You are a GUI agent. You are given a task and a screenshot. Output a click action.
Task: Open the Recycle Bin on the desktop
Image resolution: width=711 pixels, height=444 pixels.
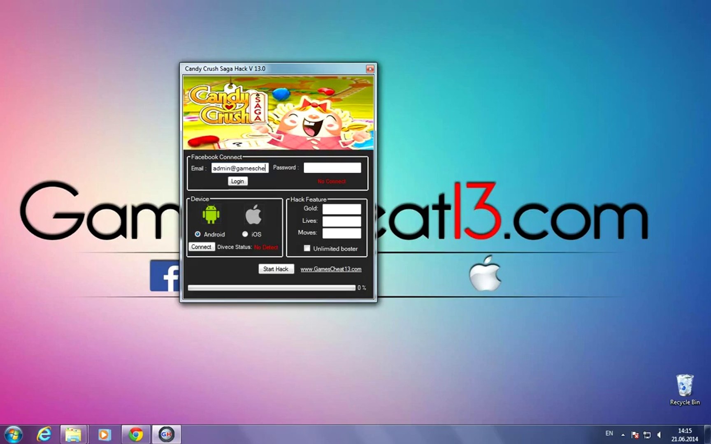685,390
